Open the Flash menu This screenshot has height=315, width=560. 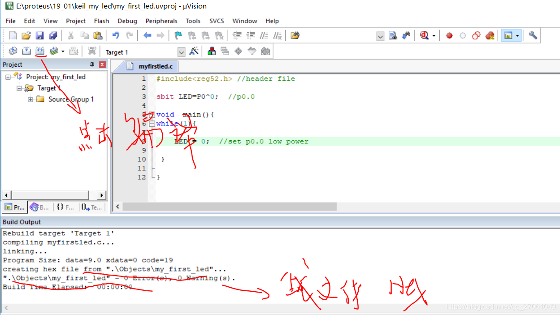102,21
